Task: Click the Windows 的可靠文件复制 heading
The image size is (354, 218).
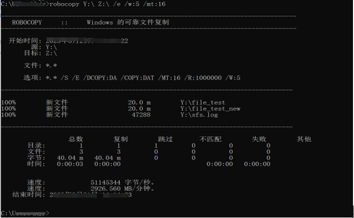Action: 128,22
